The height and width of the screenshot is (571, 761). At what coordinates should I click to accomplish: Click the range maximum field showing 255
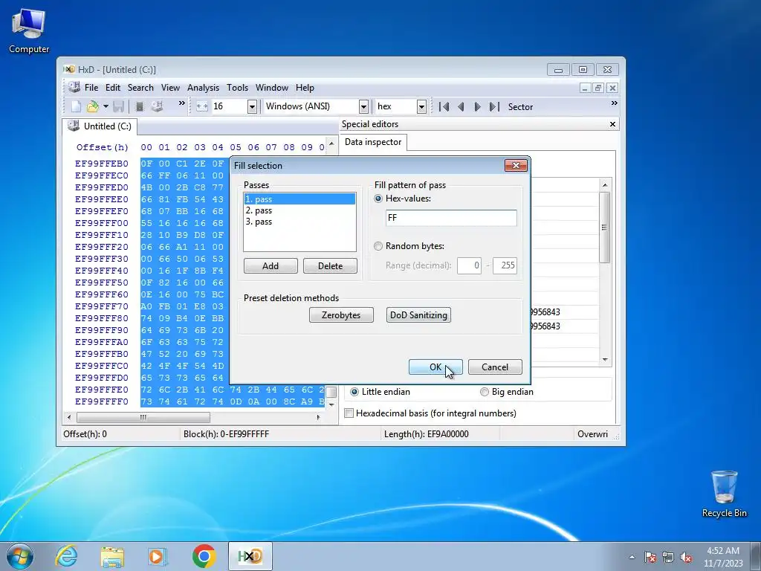coord(505,265)
